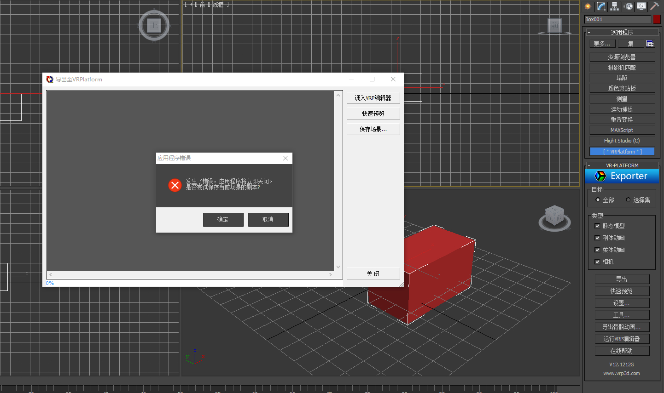Screen dimensions: 664x393
Task: Open the Create command panel tab
Action: pos(588,6)
